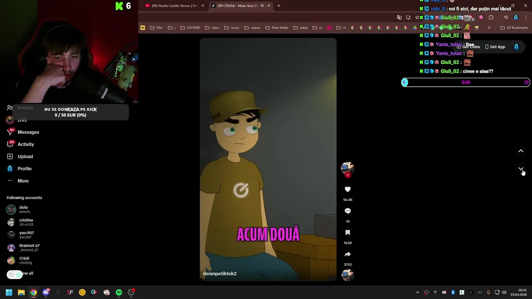Open Messages in the TikTok sidebar
Viewport: 532px width, 299px height.
(28, 132)
